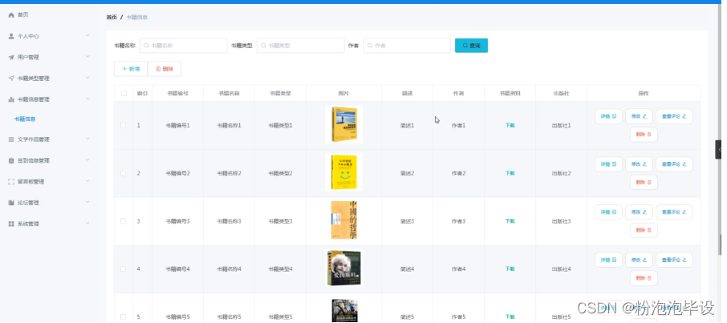Click the pencil icon in row 1 修改 button
The height and width of the screenshot is (323, 727).
[644, 116]
